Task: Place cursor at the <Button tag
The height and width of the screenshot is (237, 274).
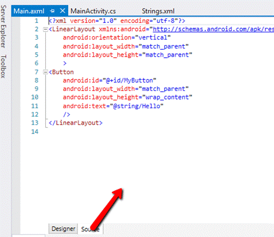Action: coord(61,72)
